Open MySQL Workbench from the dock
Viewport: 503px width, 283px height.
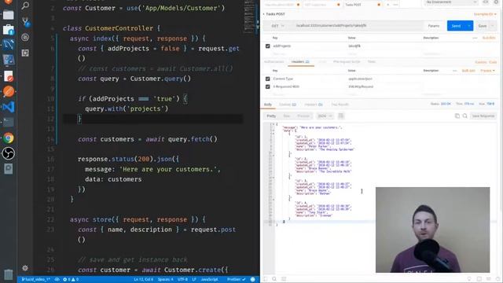click(x=9, y=44)
